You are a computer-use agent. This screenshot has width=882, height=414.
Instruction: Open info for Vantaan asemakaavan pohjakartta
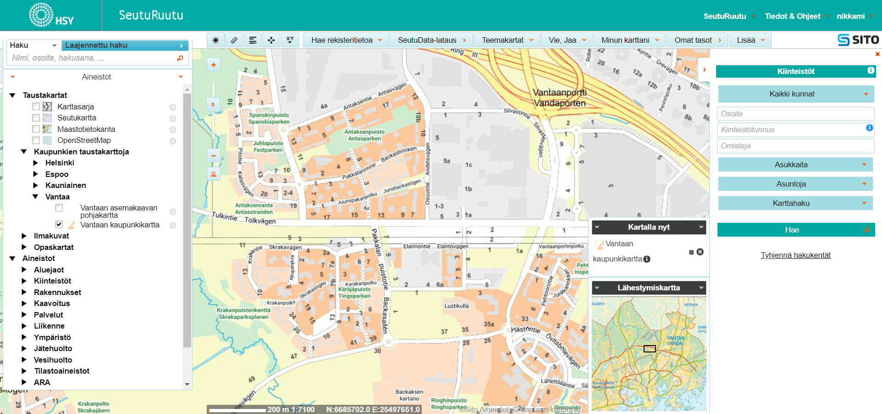(173, 211)
